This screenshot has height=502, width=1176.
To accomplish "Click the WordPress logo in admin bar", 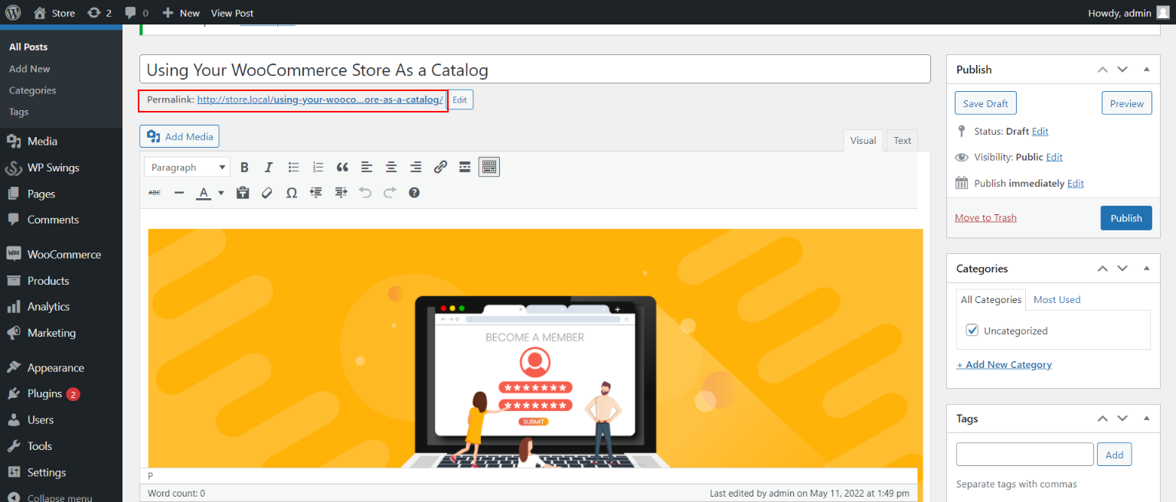I will click(14, 12).
